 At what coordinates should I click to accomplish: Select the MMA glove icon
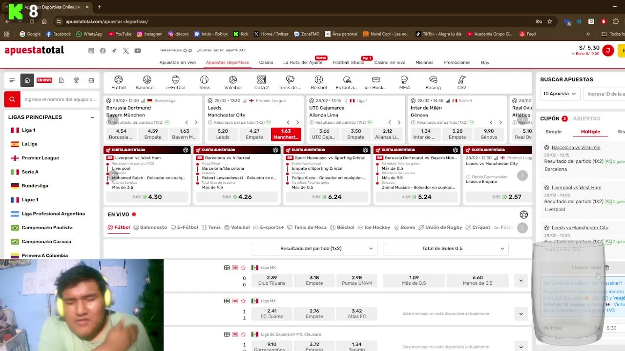click(404, 79)
